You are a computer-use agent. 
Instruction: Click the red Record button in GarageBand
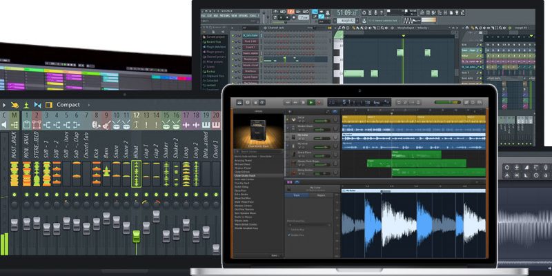coord(319,102)
